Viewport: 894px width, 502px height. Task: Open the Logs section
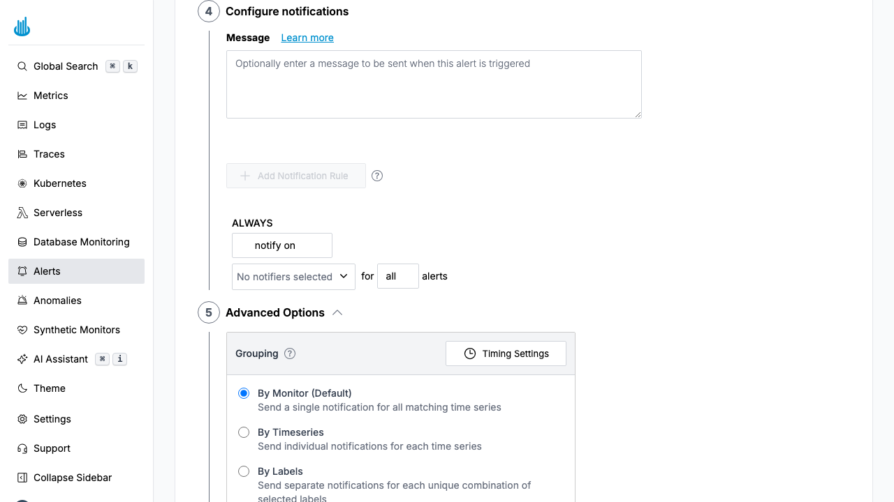[45, 125]
